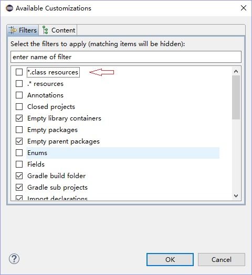Click the scrollbar up arrow
This screenshot has width=252, height=275.
(x=236, y=71)
